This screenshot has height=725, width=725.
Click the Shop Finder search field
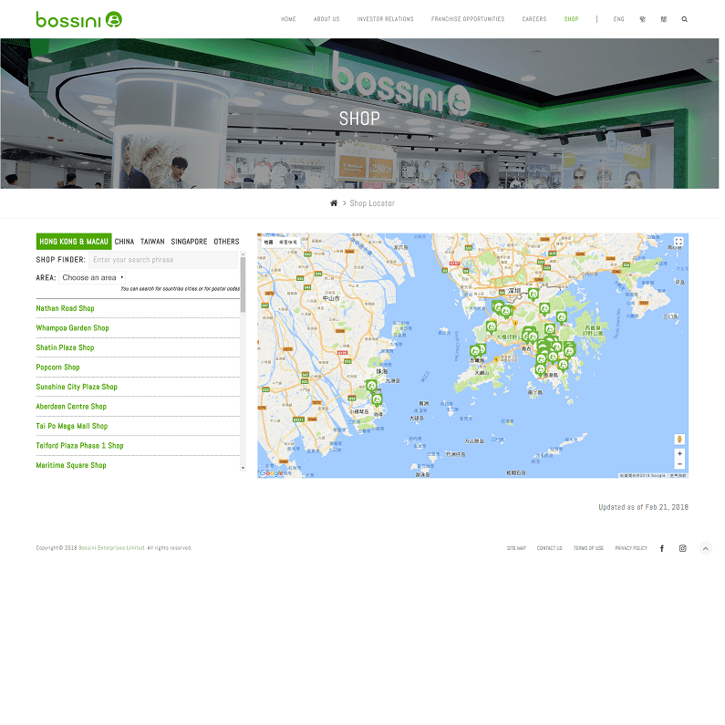(163, 260)
